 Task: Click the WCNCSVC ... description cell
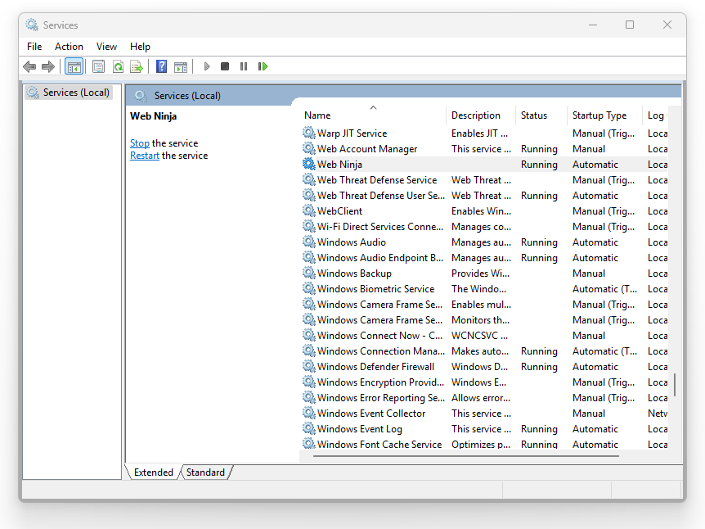(480, 336)
